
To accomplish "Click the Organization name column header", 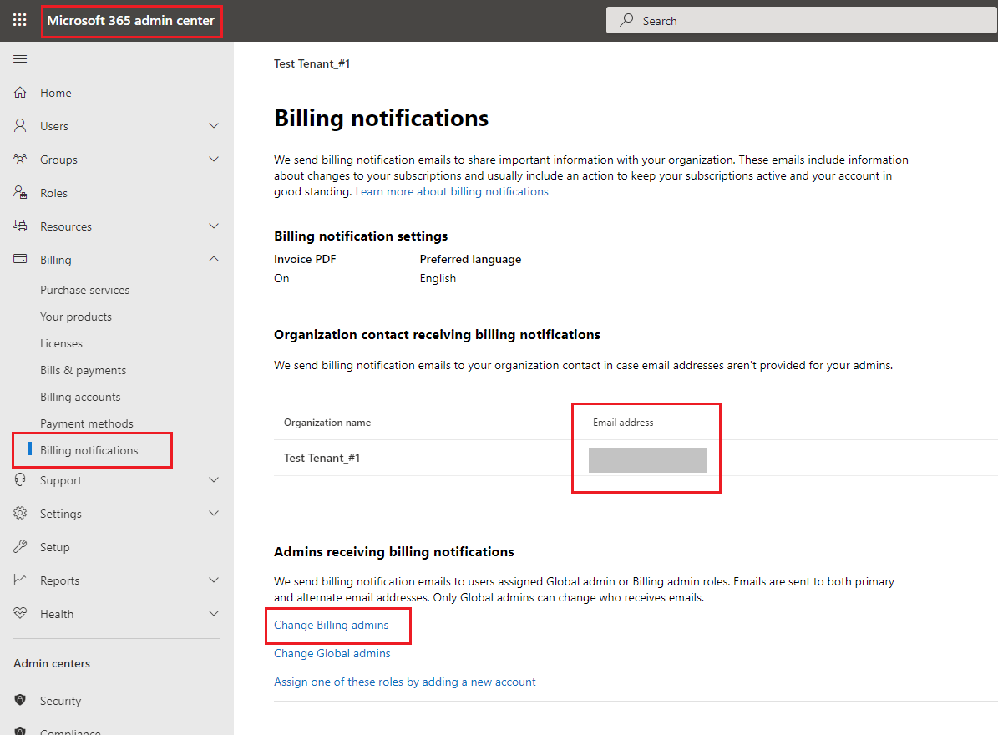I will 327,423.
